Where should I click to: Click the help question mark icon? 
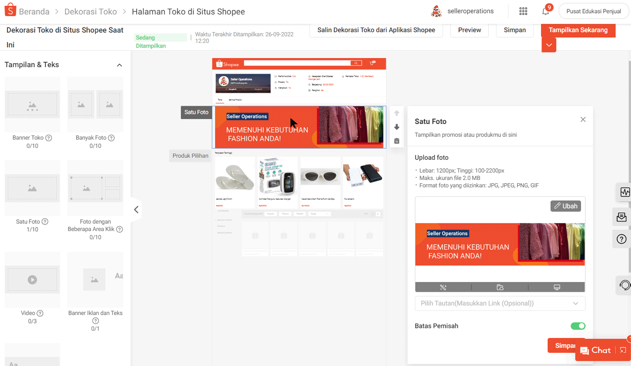pos(622,239)
